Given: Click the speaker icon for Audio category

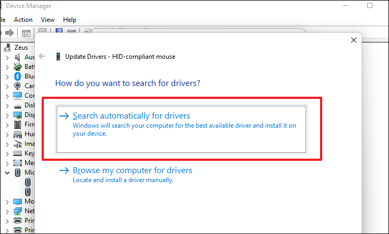Looking at the screenshot, I should click(x=17, y=57).
